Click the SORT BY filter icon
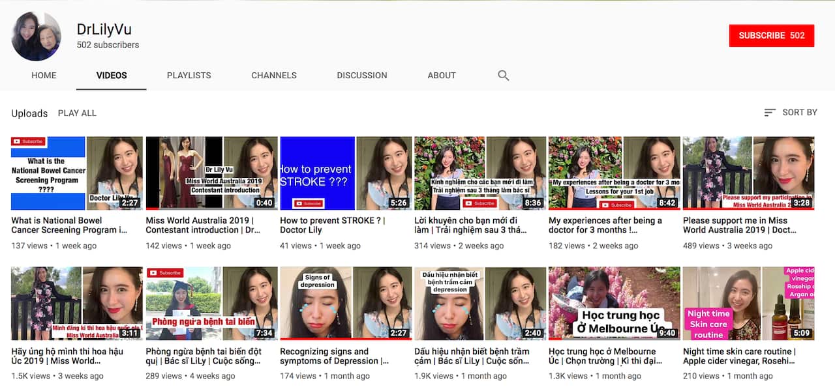The width and height of the screenshot is (835, 389). point(770,112)
